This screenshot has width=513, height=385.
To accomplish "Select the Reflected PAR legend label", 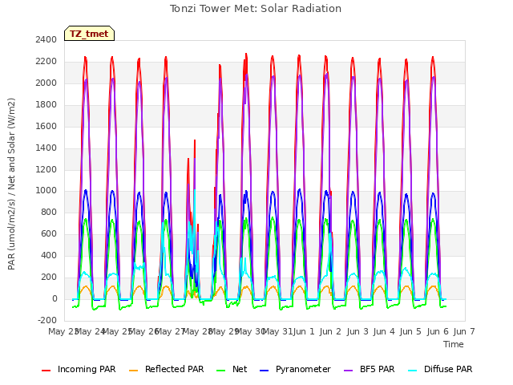I will click(x=175, y=369).
